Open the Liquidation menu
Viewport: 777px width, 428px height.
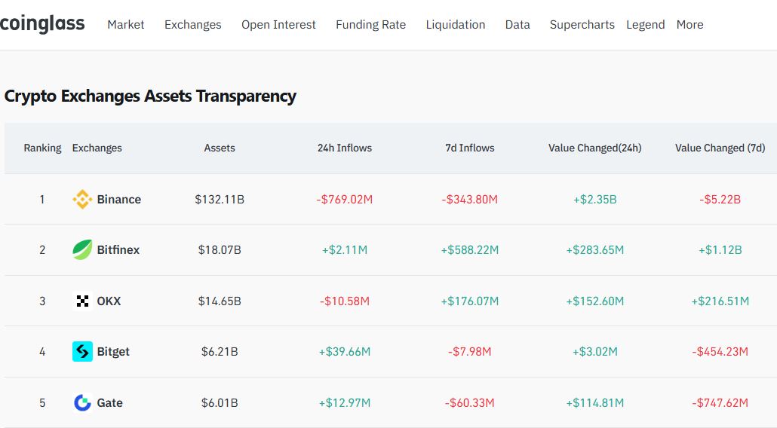456,25
